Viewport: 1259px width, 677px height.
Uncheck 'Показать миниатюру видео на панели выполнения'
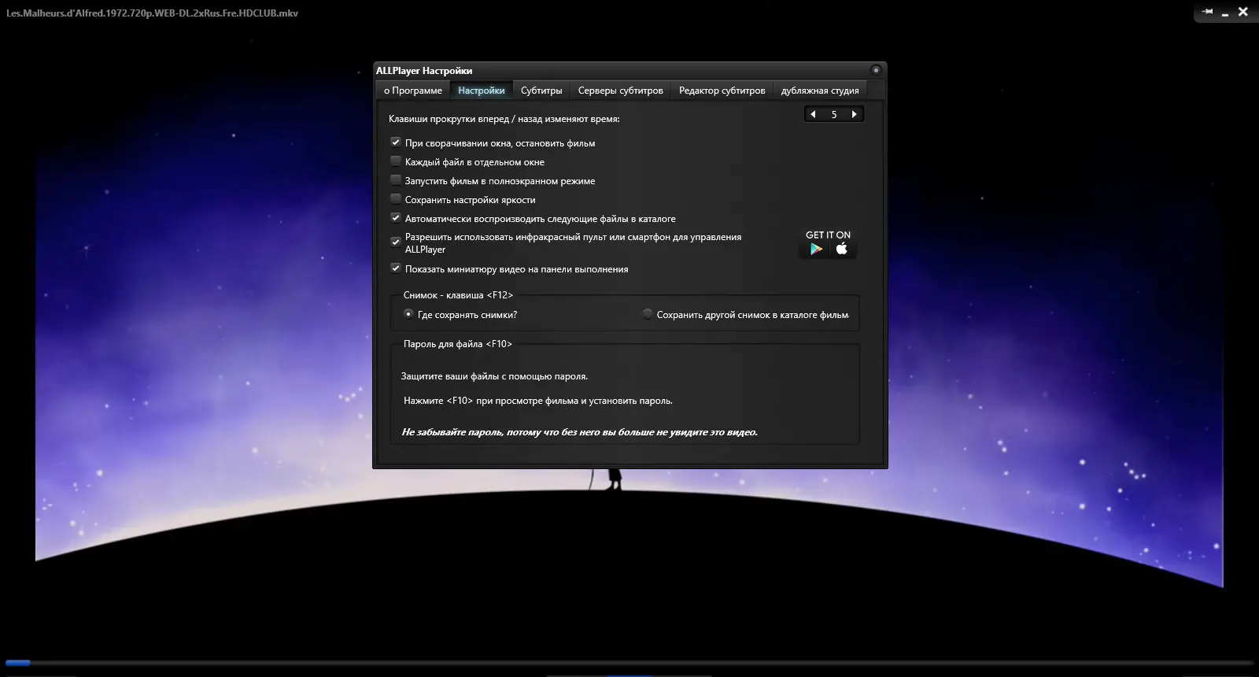pos(396,268)
